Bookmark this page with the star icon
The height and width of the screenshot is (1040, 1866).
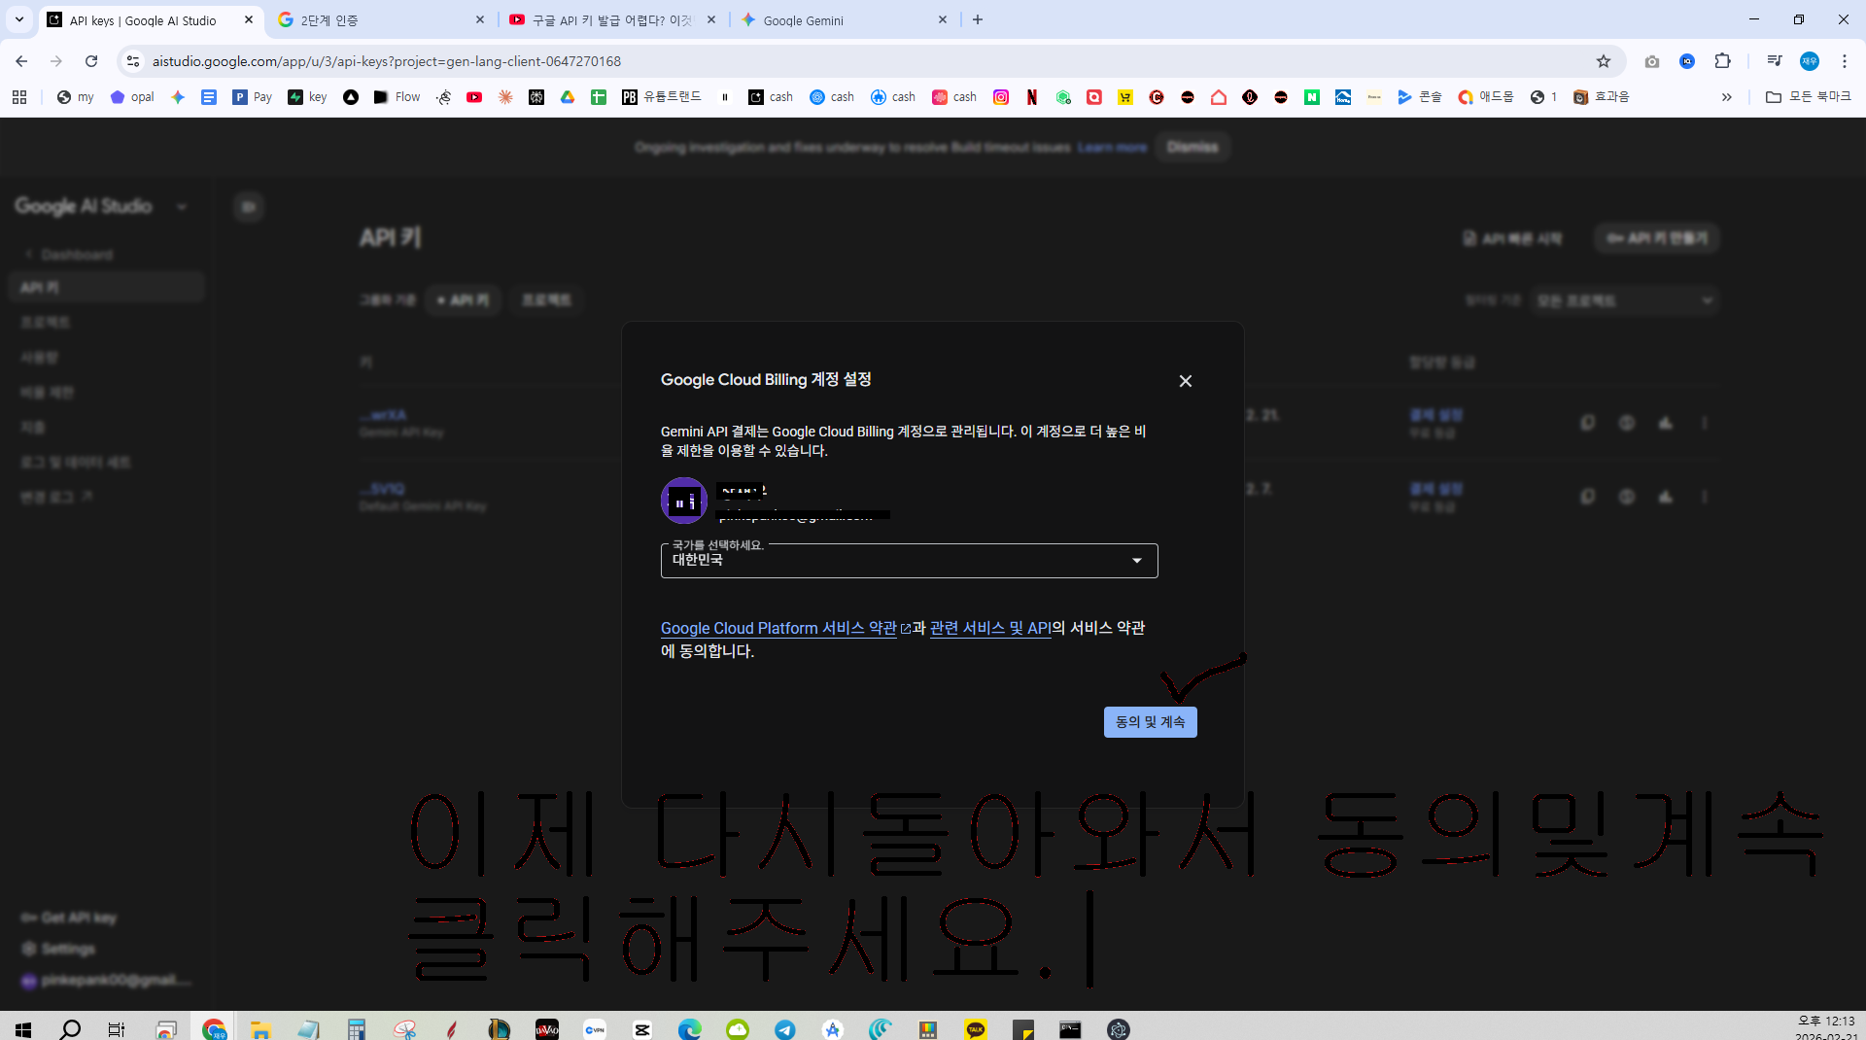tap(1603, 61)
